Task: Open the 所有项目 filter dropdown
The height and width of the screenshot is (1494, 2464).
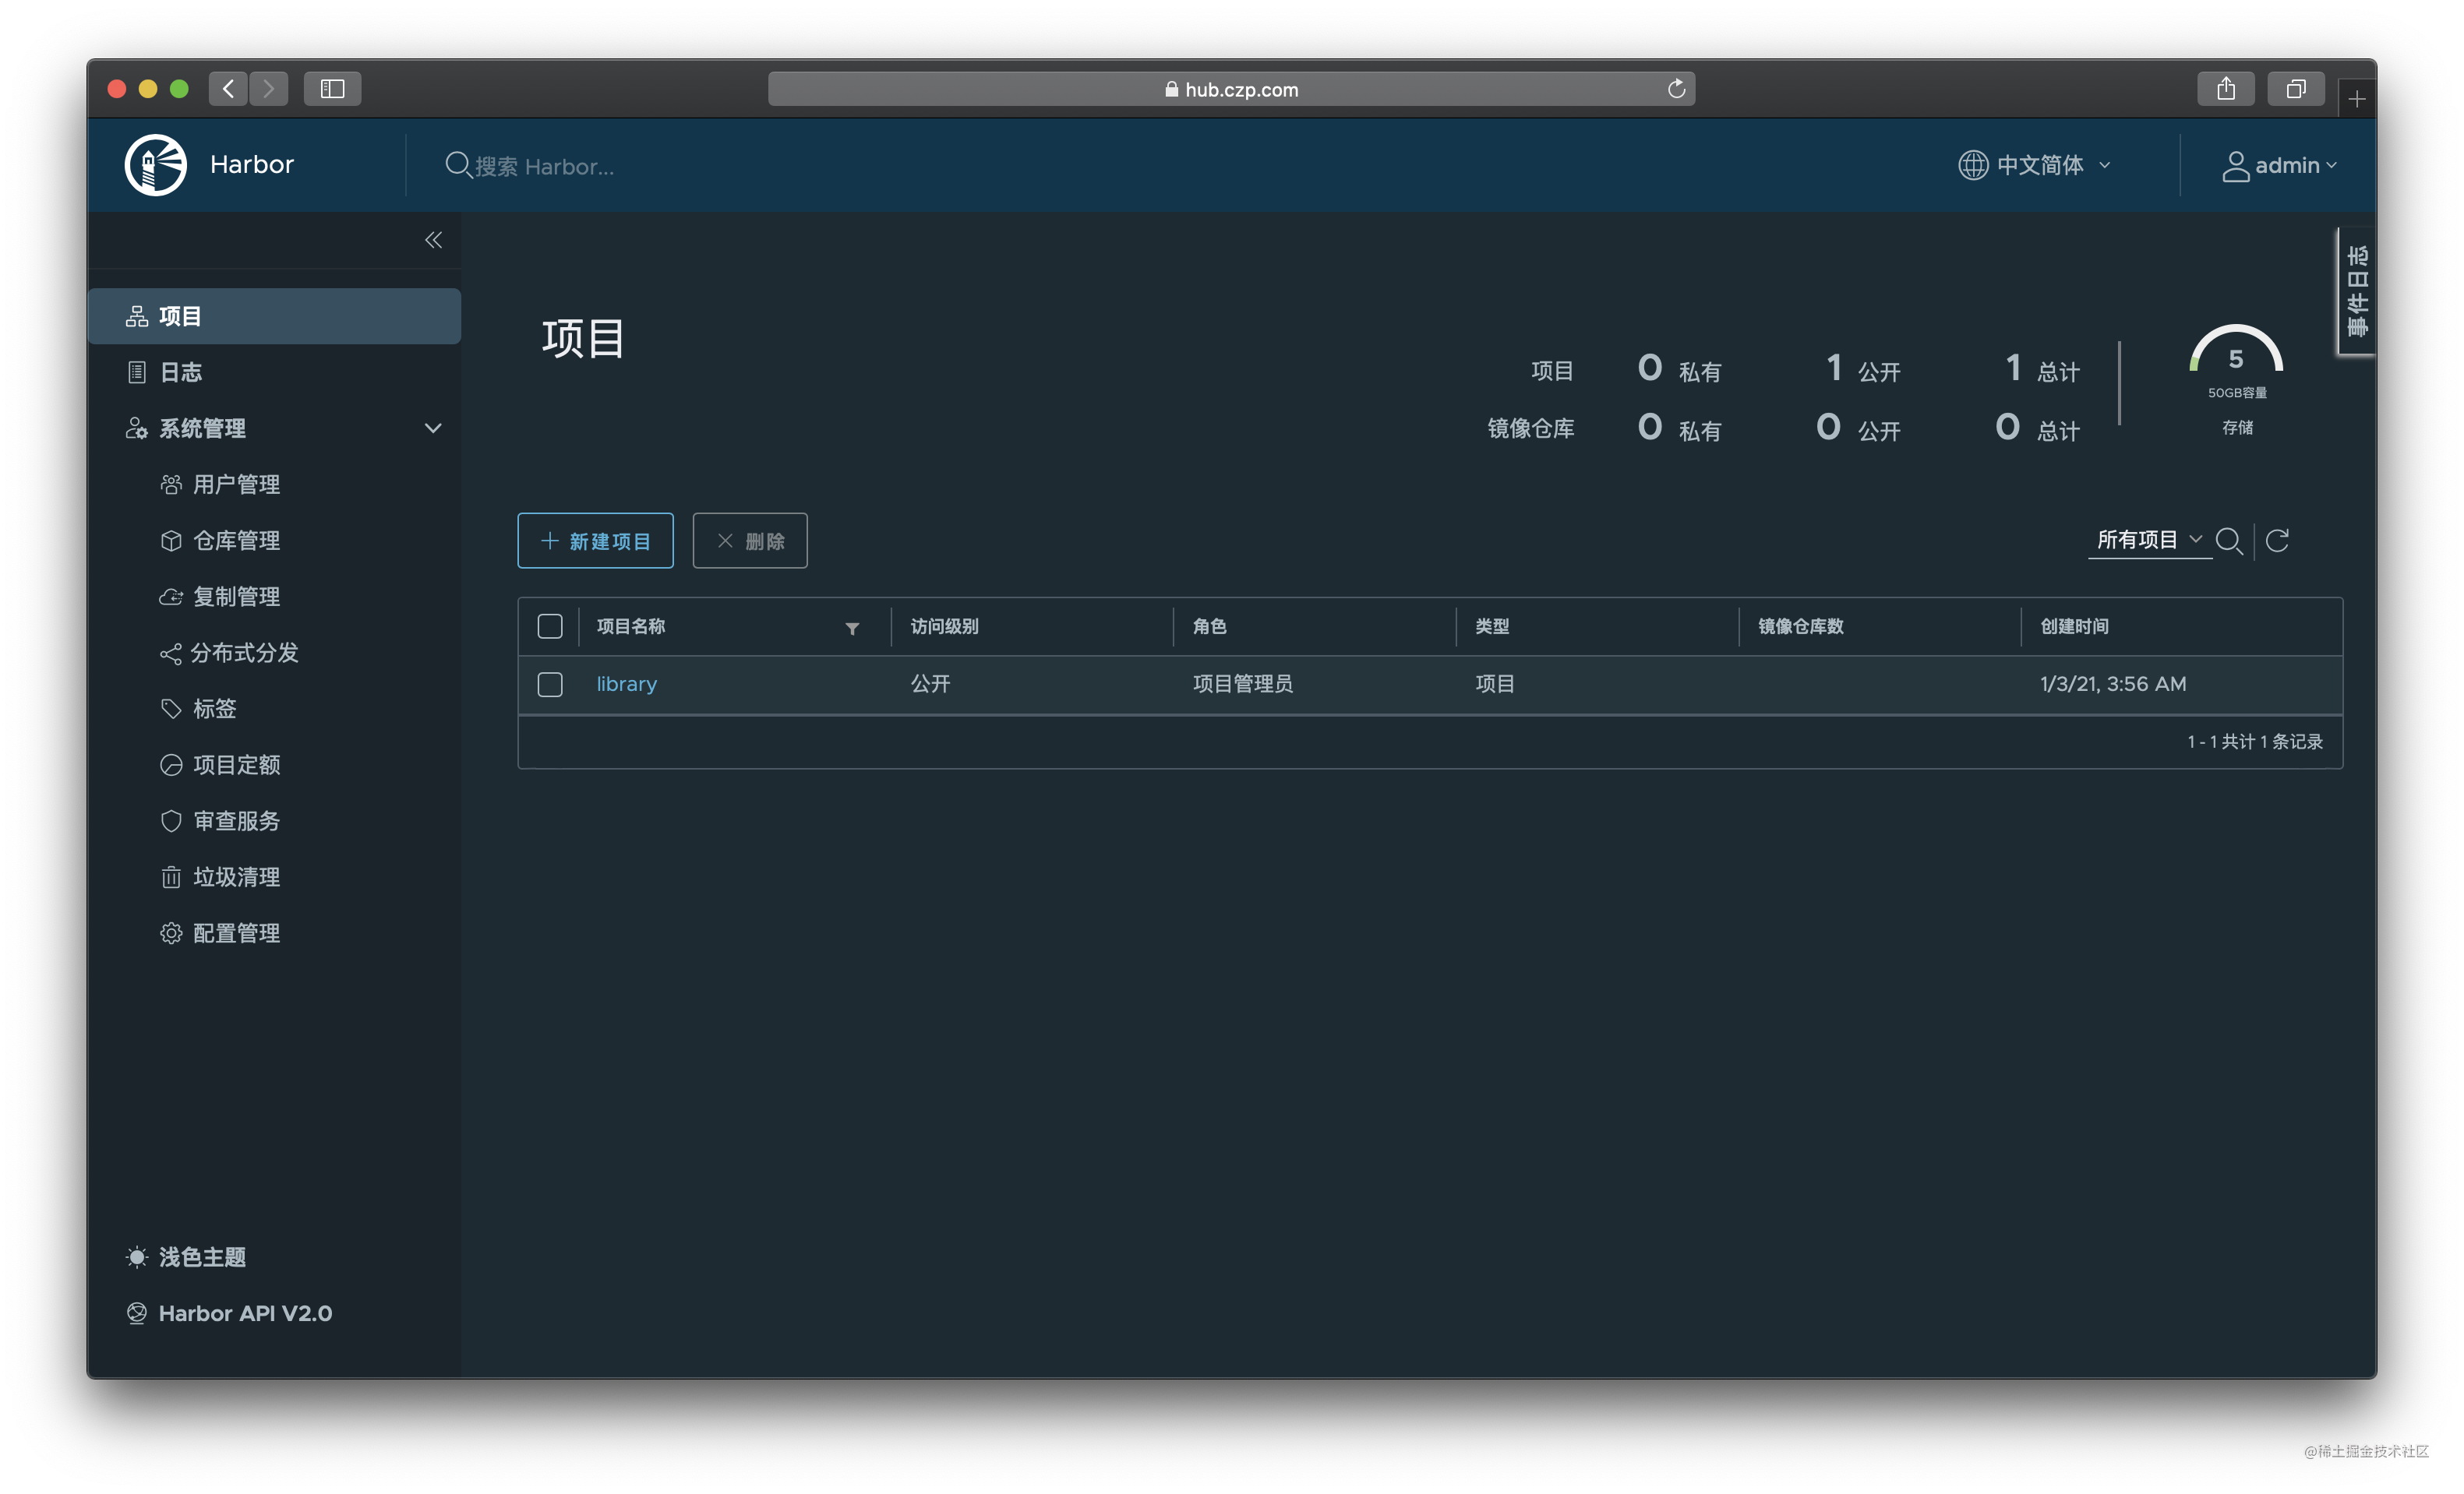Action: click(x=2149, y=540)
